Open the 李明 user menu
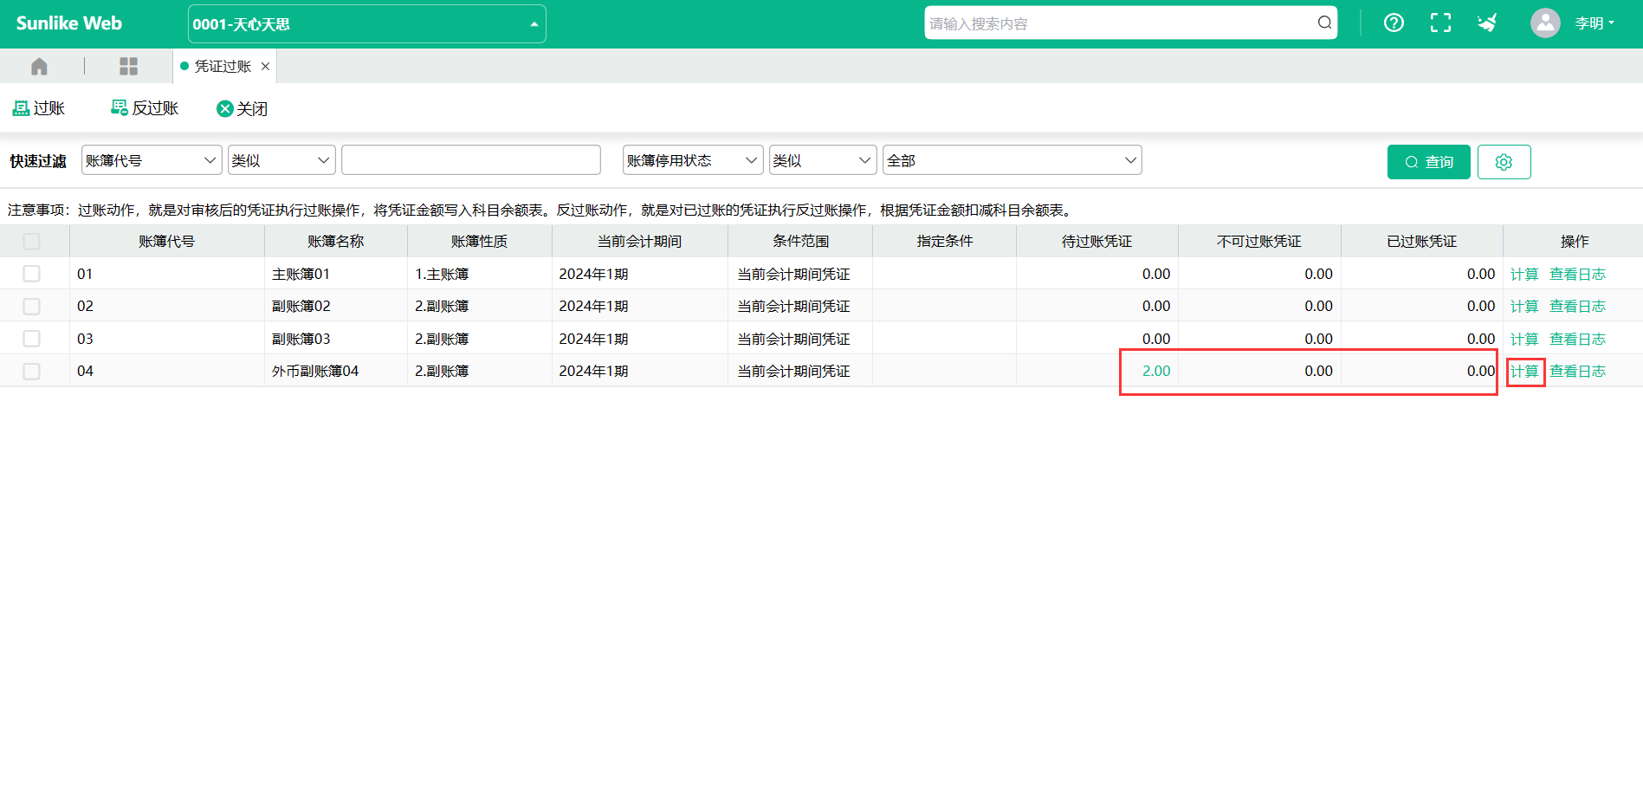Screen dimensions: 1643x803 click(x=1594, y=23)
